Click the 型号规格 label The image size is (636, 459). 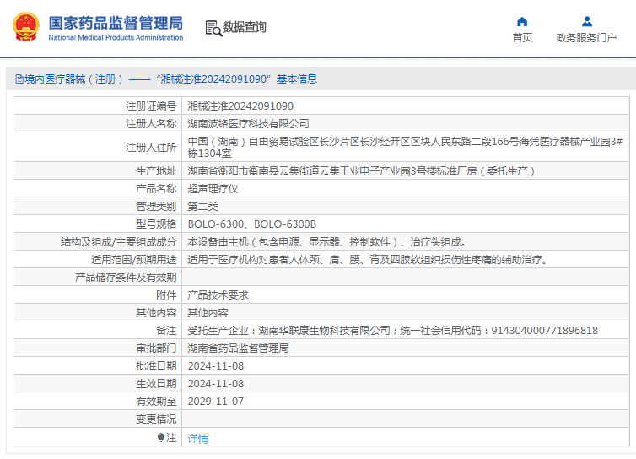click(x=156, y=224)
